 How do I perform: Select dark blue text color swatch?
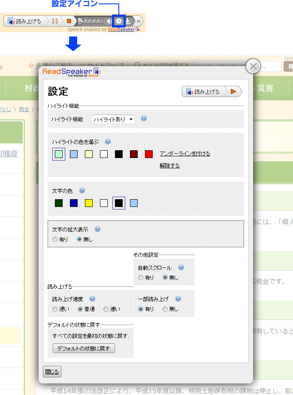pyautogui.click(x=74, y=203)
